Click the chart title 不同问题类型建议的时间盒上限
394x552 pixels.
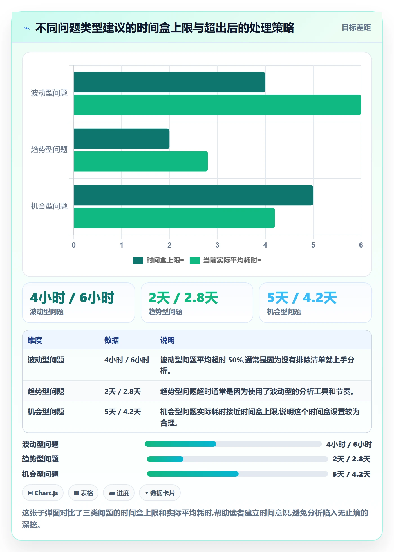tap(165, 28)
